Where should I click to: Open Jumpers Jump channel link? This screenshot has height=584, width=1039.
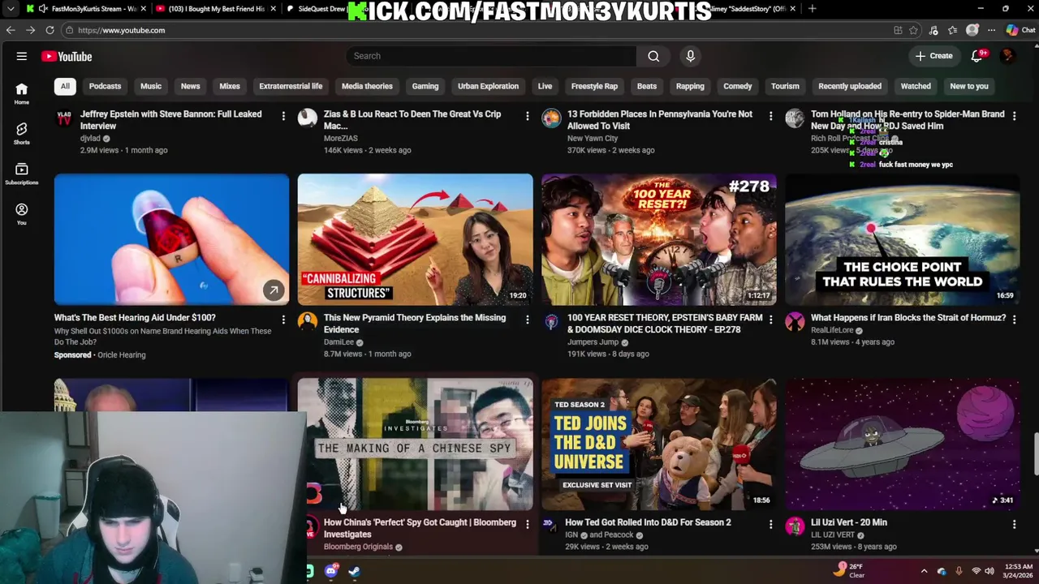point(593,342)
